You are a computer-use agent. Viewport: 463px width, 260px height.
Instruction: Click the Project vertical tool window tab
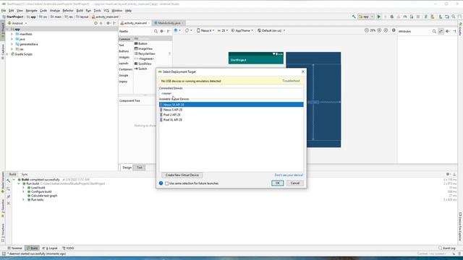click(3, 30)
